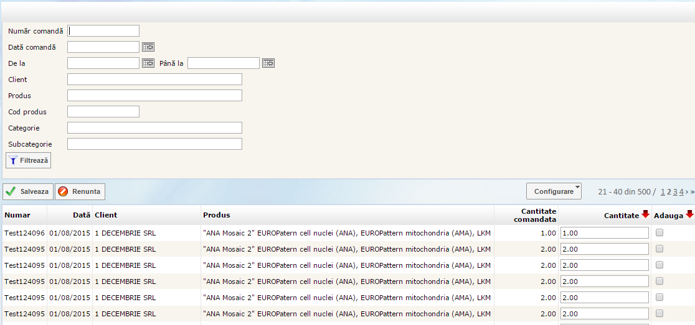Go to next page with single arrow

point(686,192)
